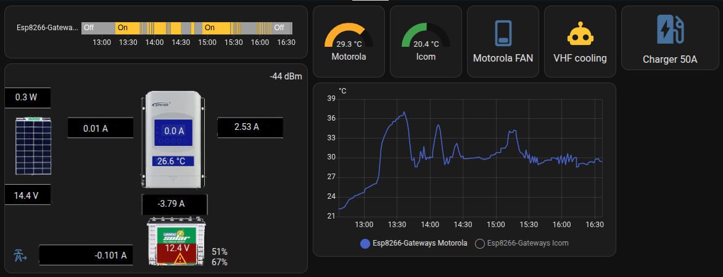Screen dimensions: 723x277
Task: Click the transmission tower grid icon
Action: (x=20, y=255)
